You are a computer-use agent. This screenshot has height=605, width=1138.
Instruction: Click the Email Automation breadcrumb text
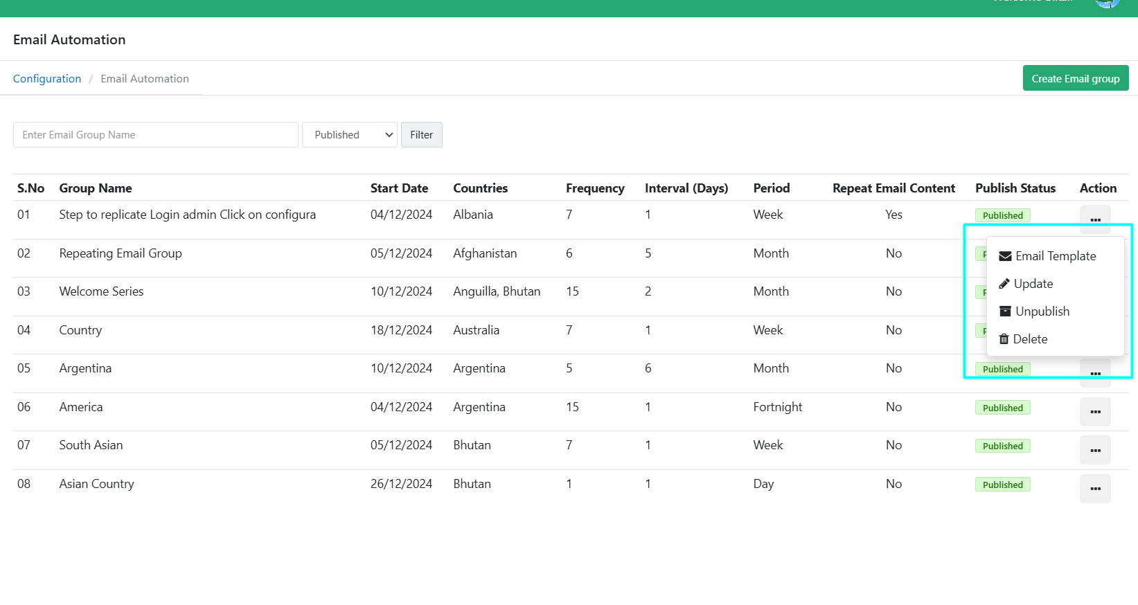coord(145,79)
